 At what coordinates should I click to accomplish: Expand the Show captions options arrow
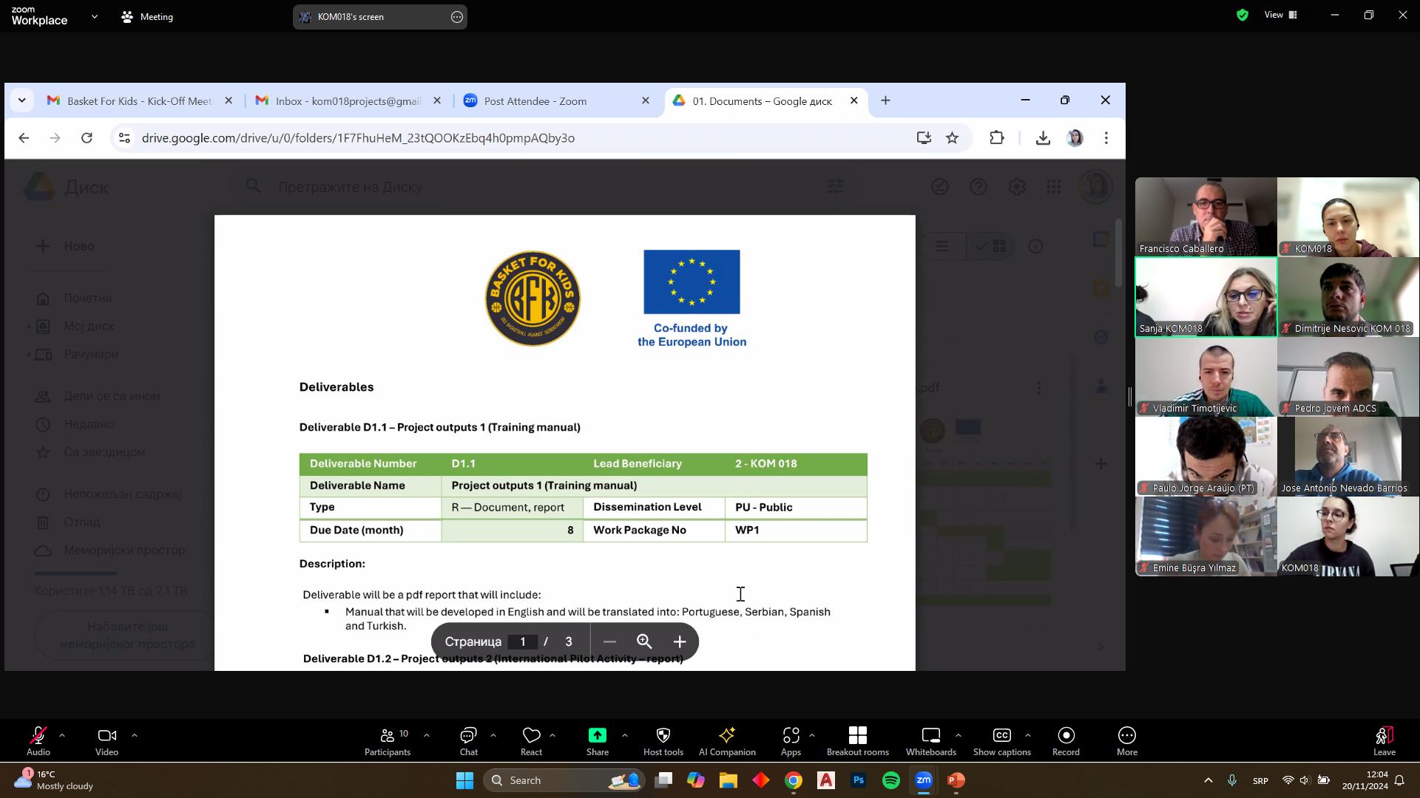tap(1028, 735)
